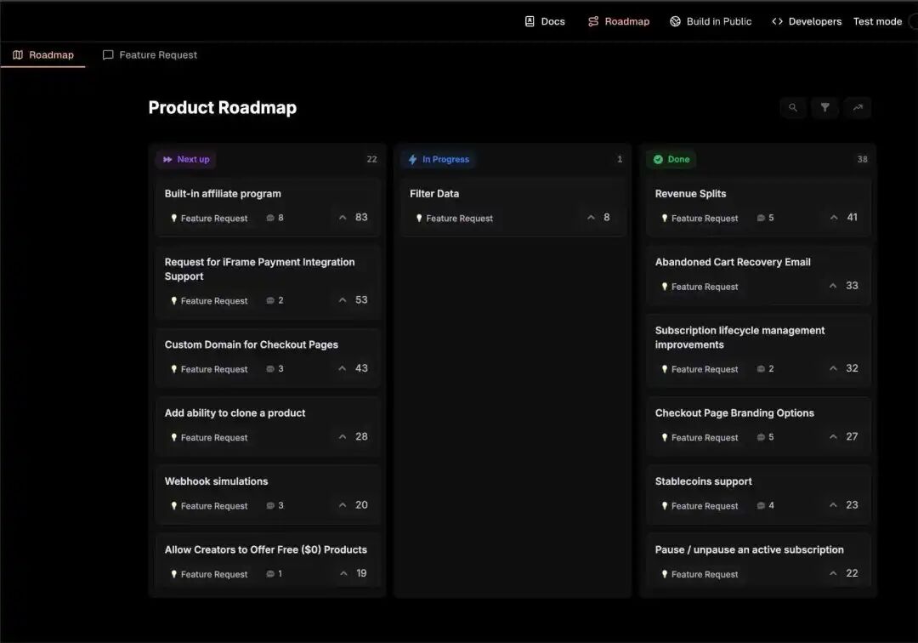Select the Roadmap tab under header
This screenshot has height=643, width=918.
point(43,55)
